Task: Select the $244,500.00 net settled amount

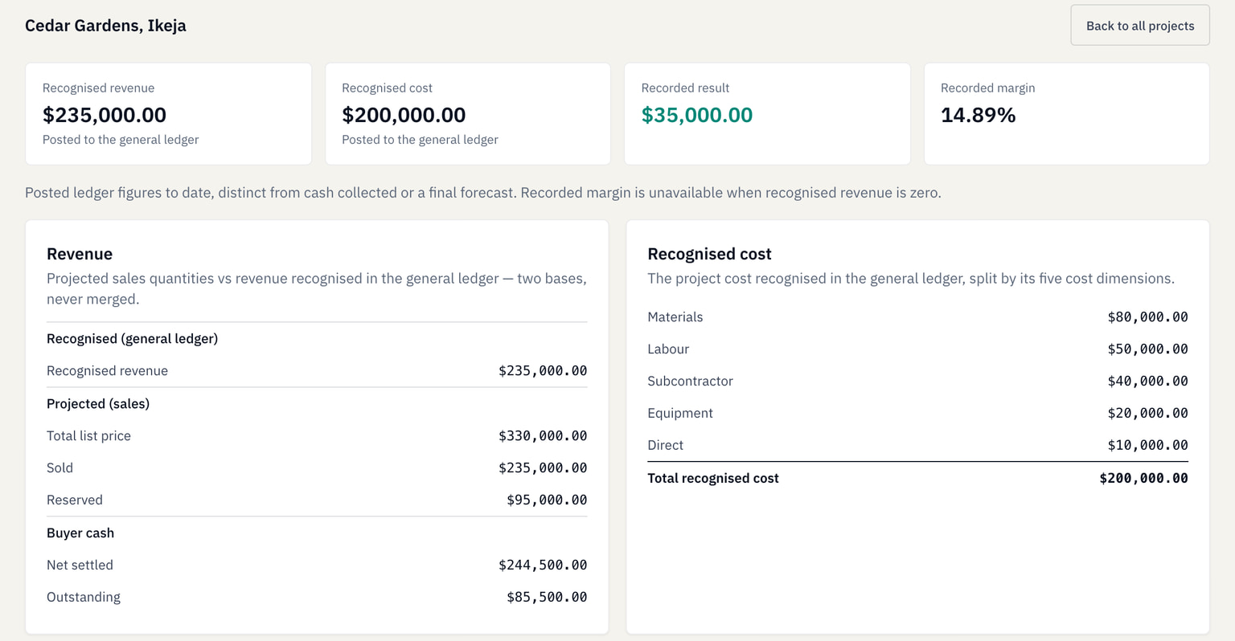Action: tap(543, 565)
